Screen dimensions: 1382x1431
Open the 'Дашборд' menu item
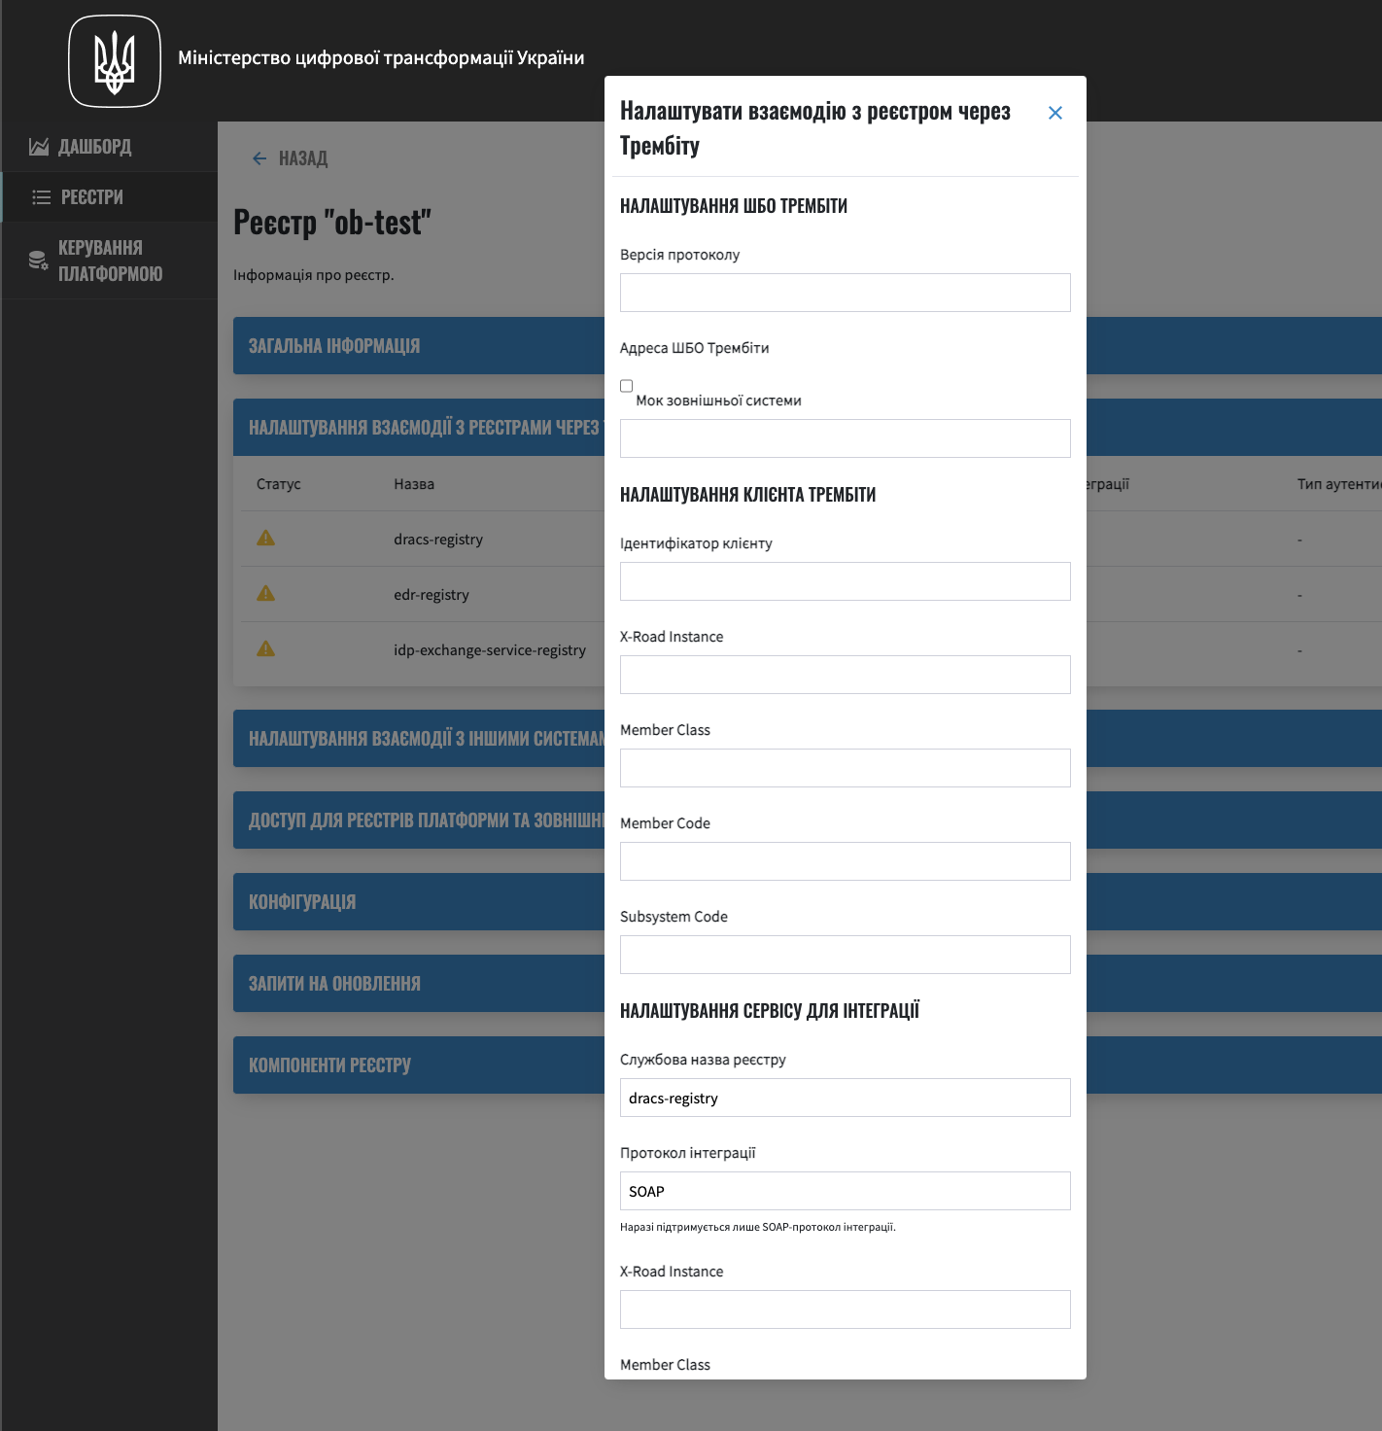[x=95, y=147]
